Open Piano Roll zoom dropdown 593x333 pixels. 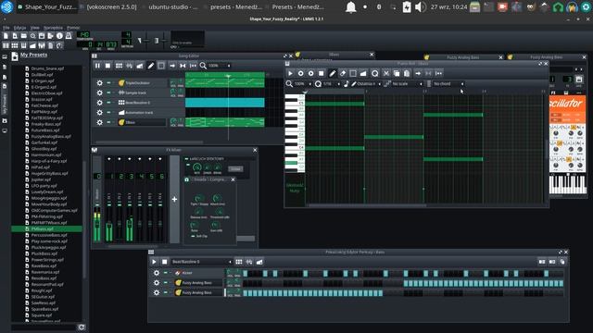303,84
